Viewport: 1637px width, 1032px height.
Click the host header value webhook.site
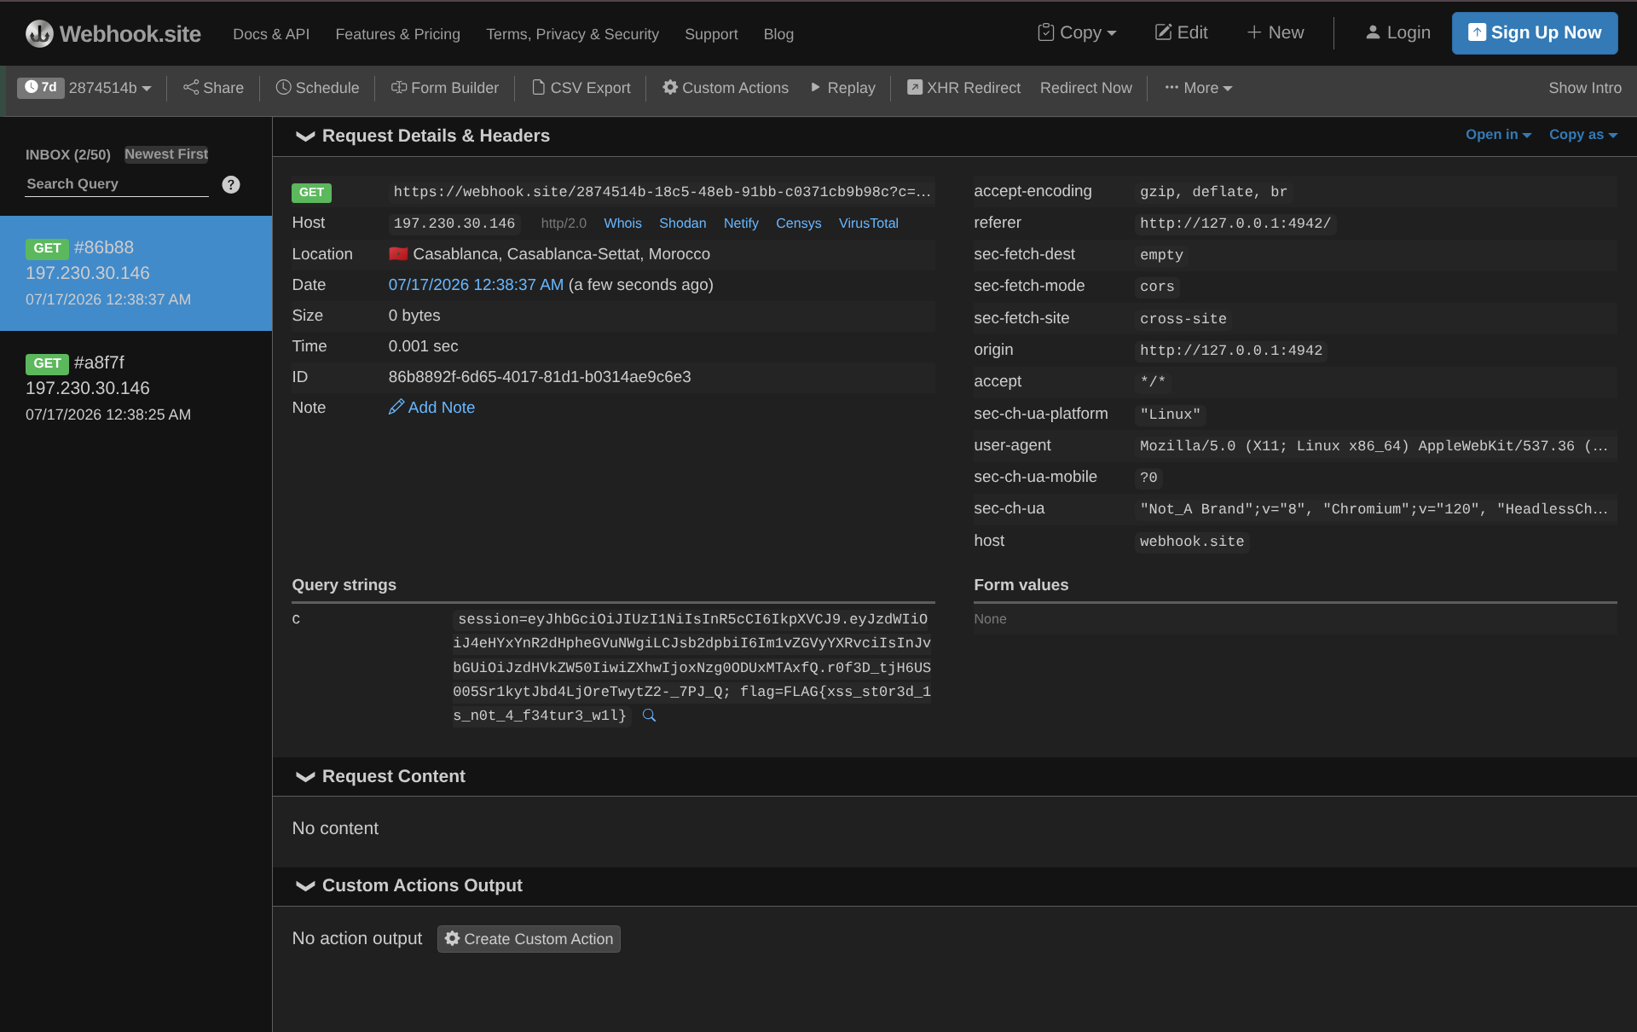(x=1192, y=542)
